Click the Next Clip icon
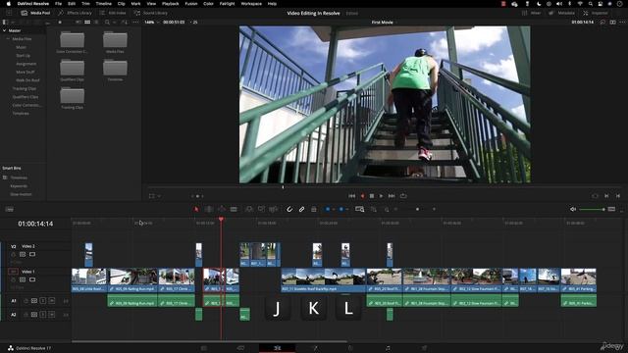This screenshot has width=628, height=353. coord(606,196)
